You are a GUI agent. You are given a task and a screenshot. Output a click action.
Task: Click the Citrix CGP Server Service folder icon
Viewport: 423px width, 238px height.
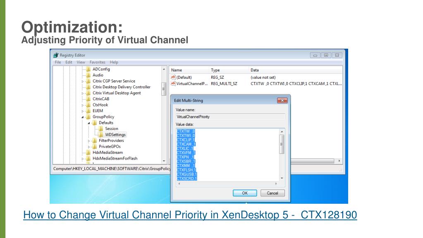coord(88,81)
